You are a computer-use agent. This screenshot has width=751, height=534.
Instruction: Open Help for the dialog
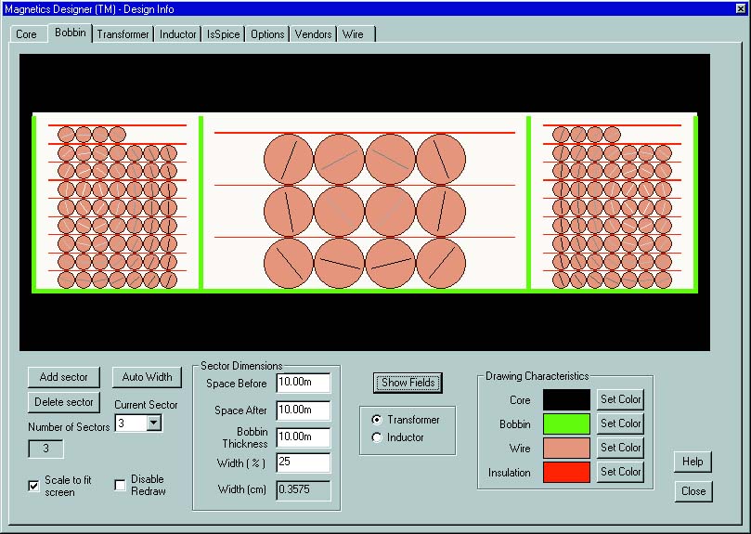(x=693, y=462)
